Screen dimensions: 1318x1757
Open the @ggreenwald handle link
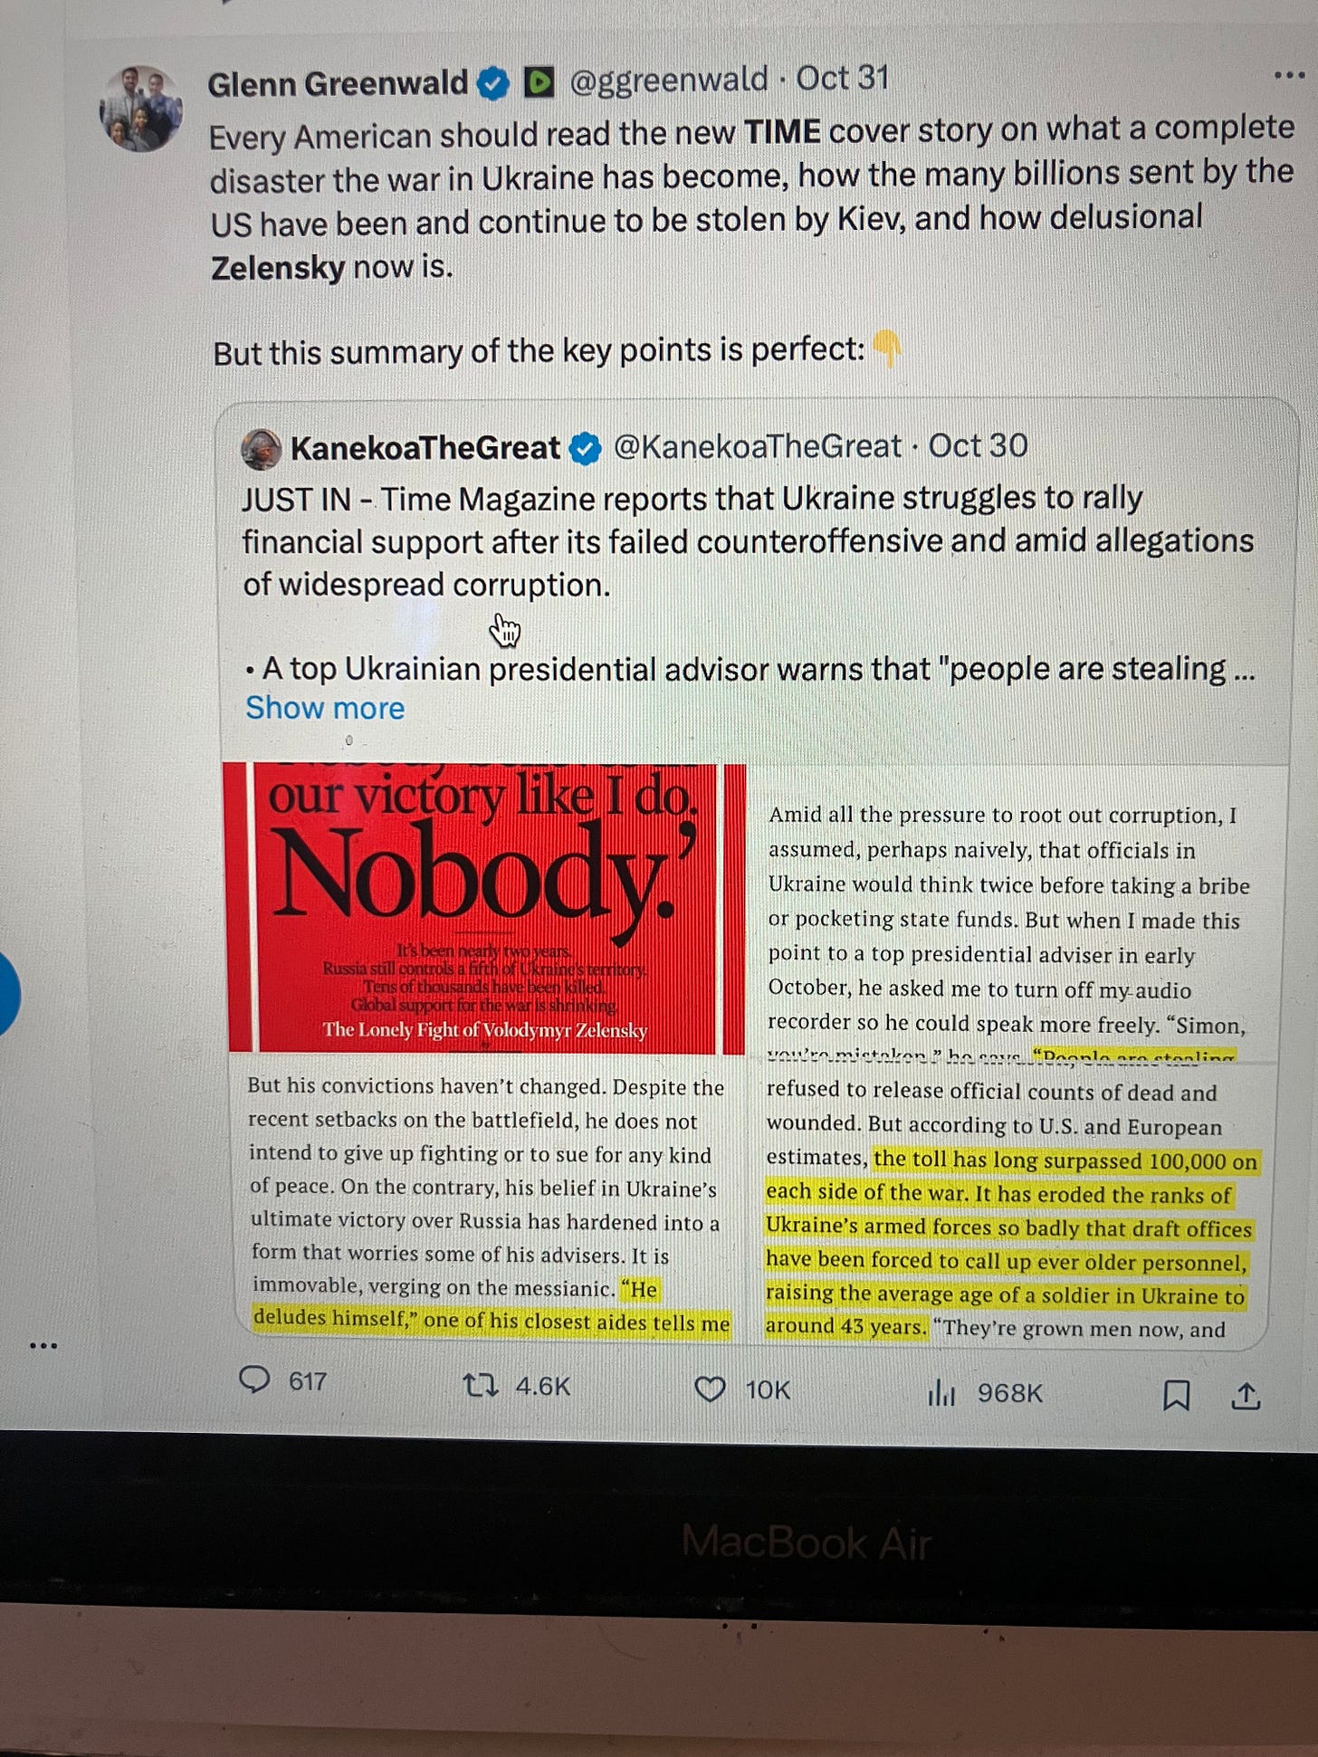point(669,81)
